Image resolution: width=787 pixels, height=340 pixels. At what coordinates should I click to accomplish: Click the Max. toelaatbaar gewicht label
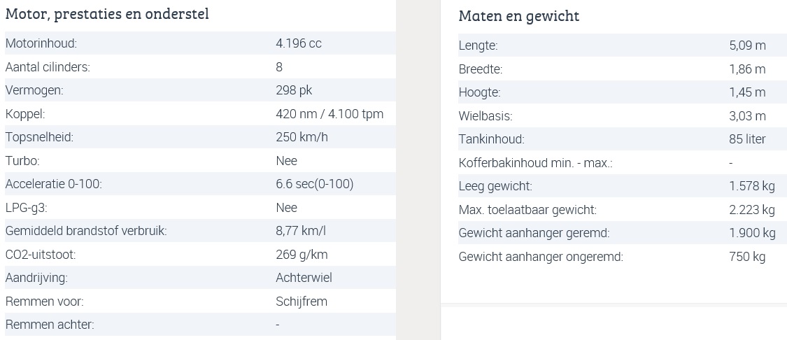tap(527, 210)
